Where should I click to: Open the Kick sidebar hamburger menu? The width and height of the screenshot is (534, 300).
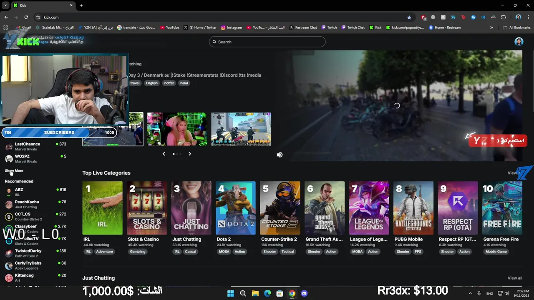(x=9, y=42)
